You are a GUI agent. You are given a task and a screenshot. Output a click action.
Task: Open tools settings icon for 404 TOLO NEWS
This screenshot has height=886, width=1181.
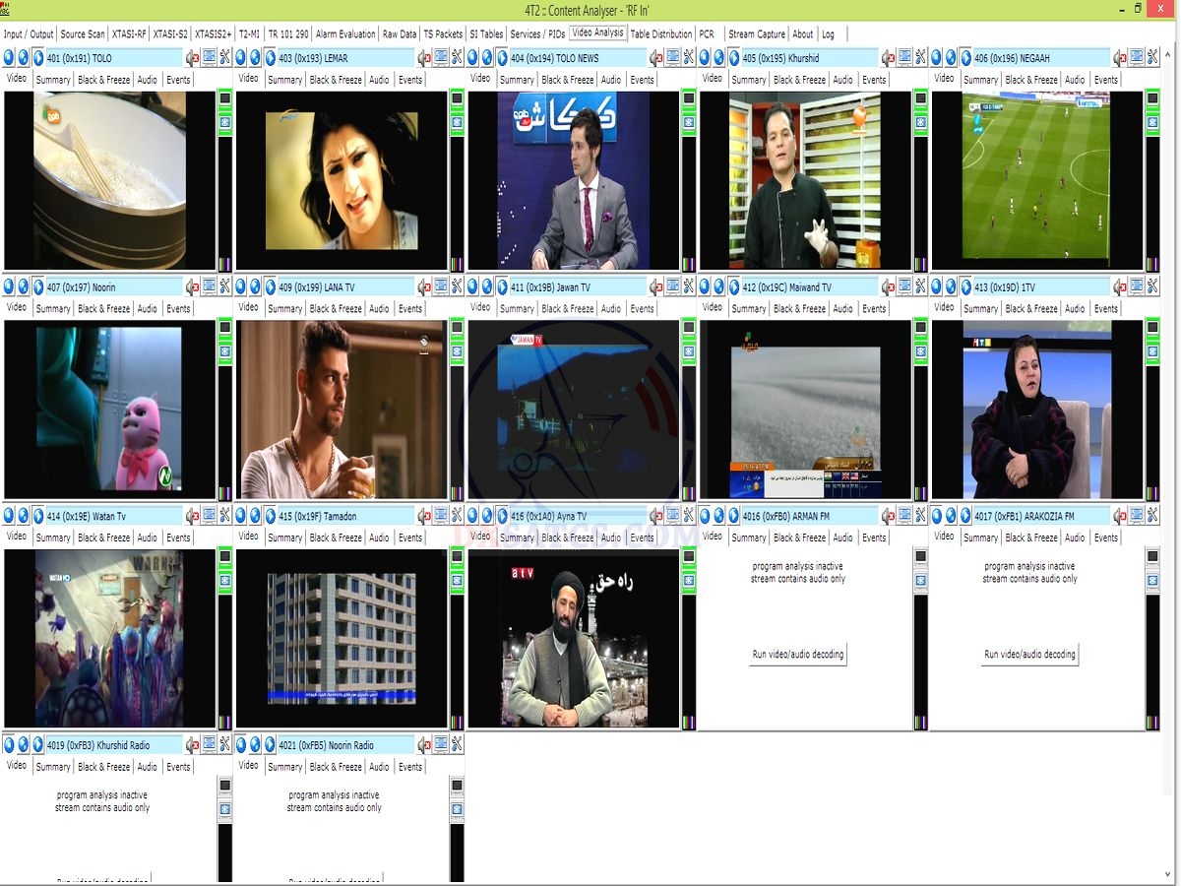pyautogui.click(x=689, y=58)
